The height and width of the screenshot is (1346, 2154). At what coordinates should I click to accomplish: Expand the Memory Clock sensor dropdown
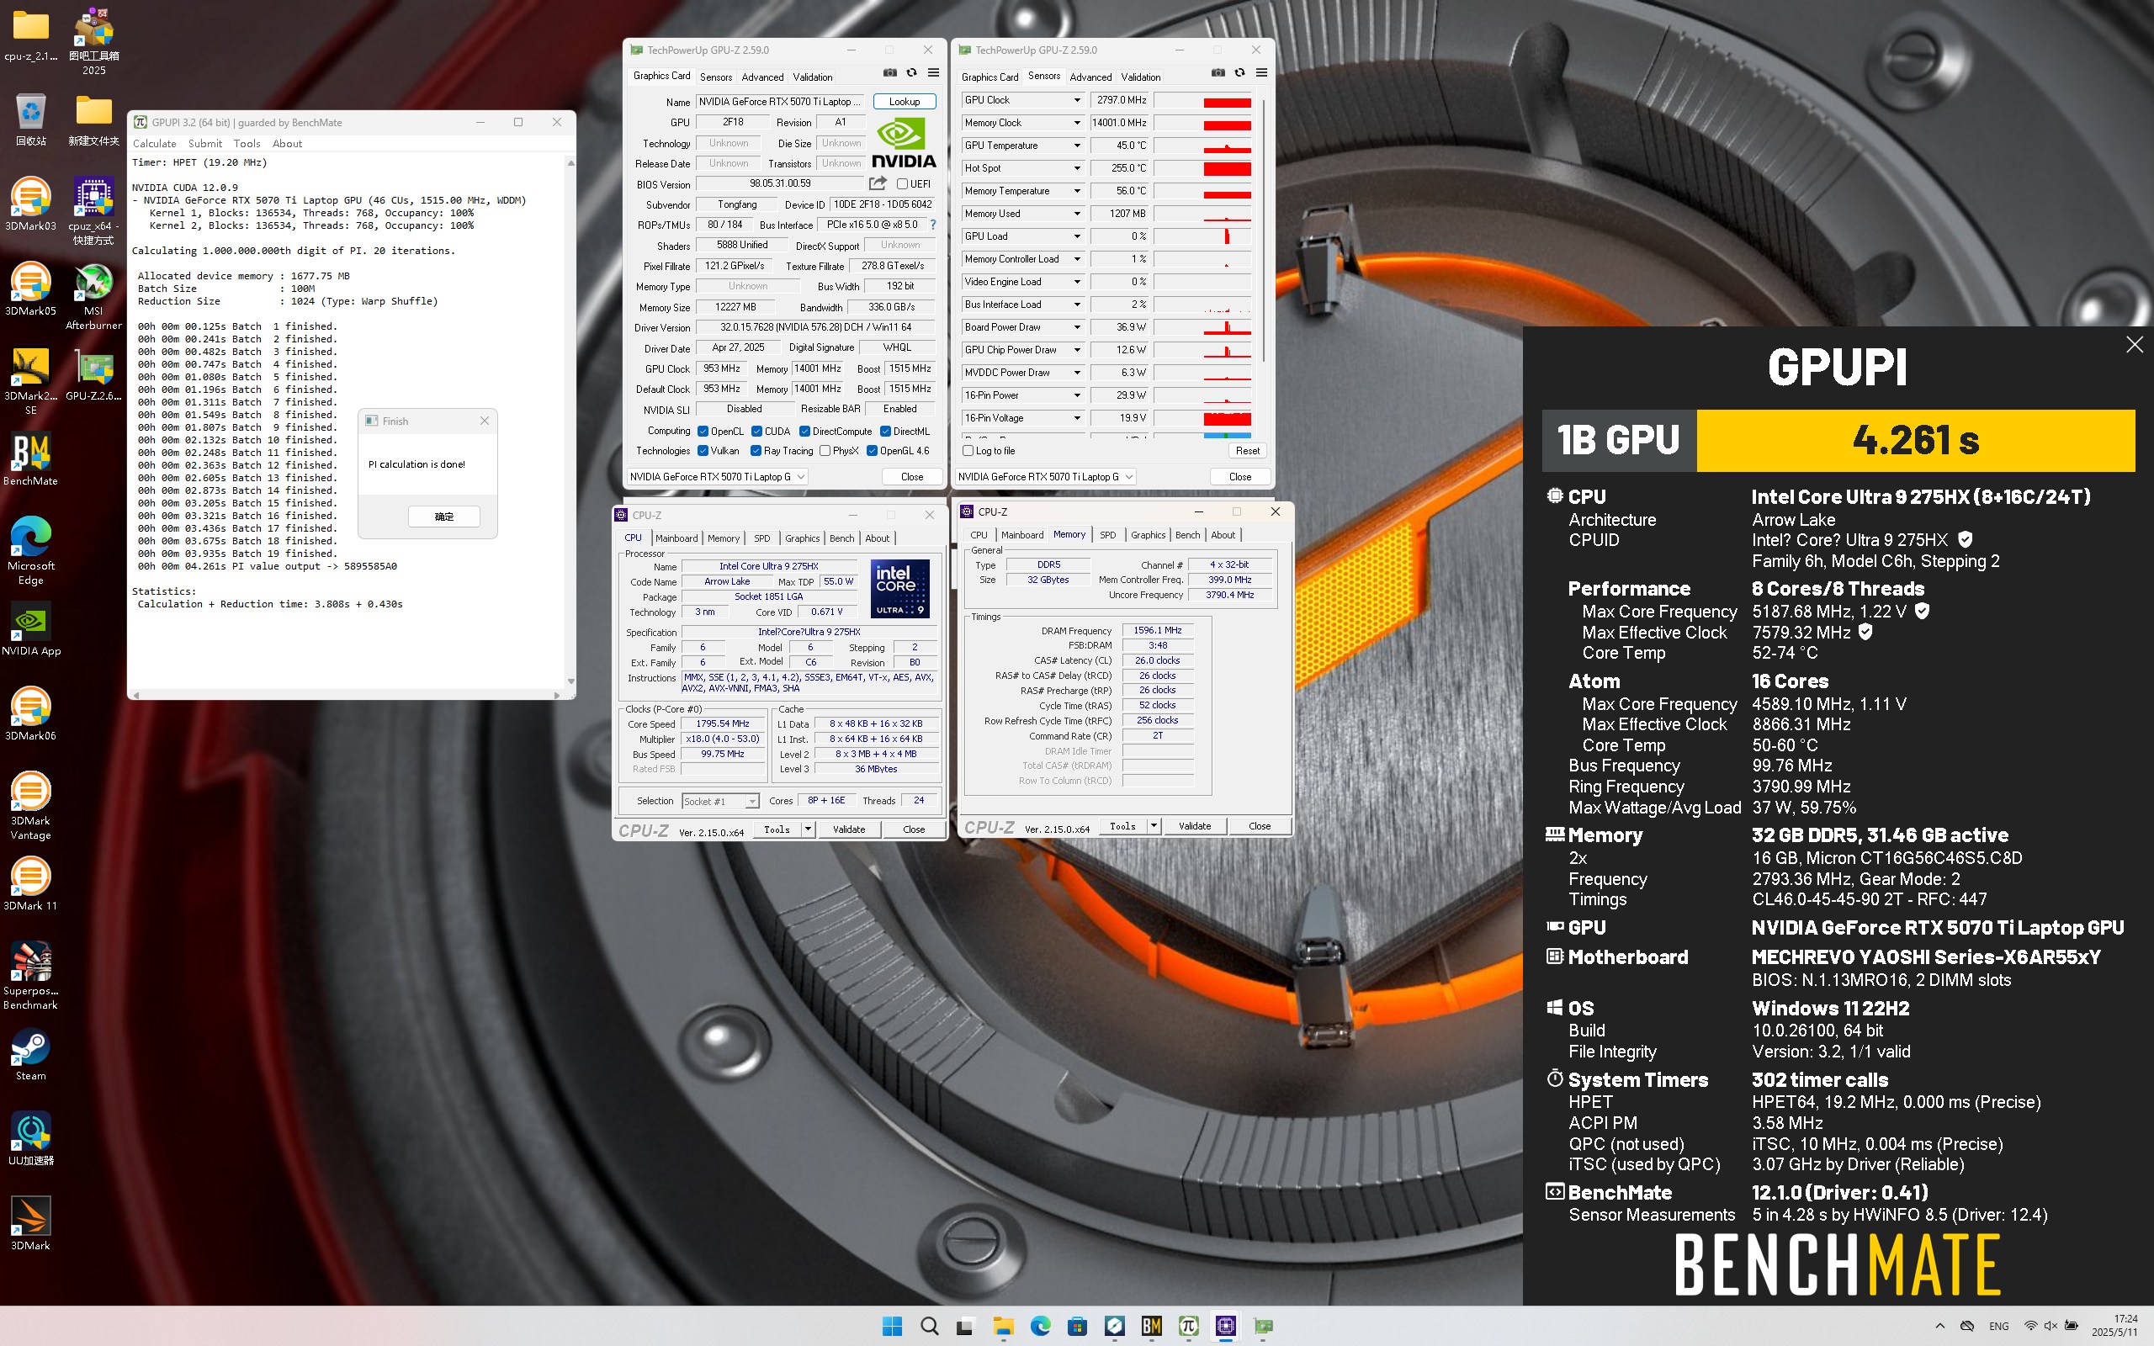tap(1077, 123)
